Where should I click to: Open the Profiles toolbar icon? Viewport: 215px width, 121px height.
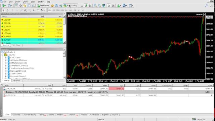pyautogui.click(x=9, y=6)
